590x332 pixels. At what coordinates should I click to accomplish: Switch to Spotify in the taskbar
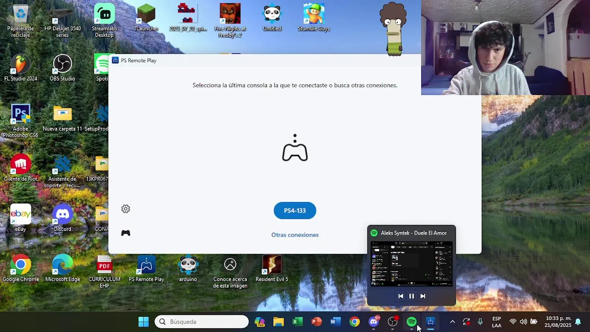[412, 322]
